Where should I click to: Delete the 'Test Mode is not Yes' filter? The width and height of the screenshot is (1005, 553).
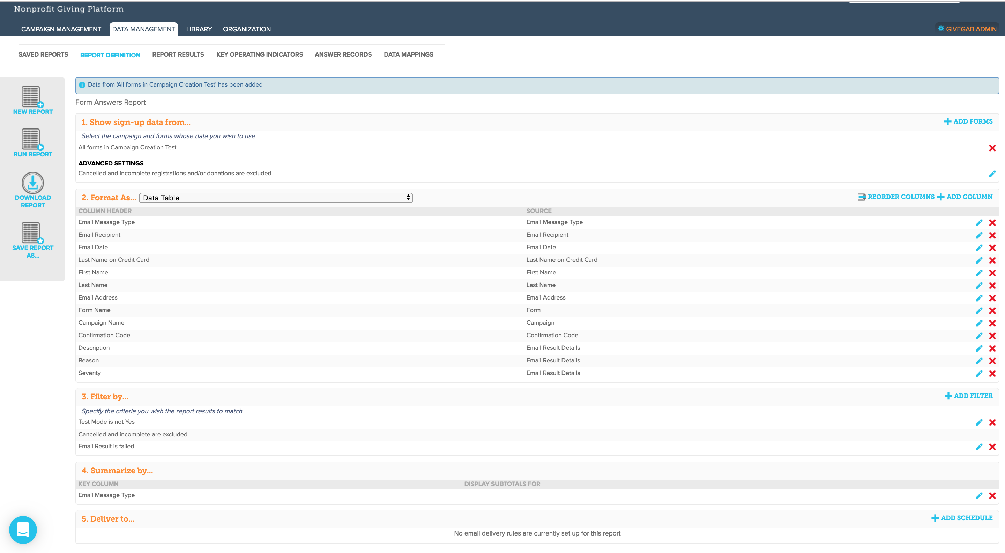point(992,422)
